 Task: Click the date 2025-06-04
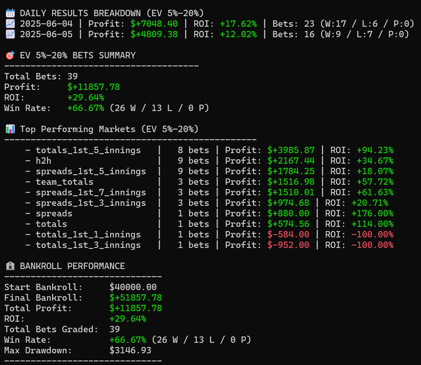(x=46, y=24)
